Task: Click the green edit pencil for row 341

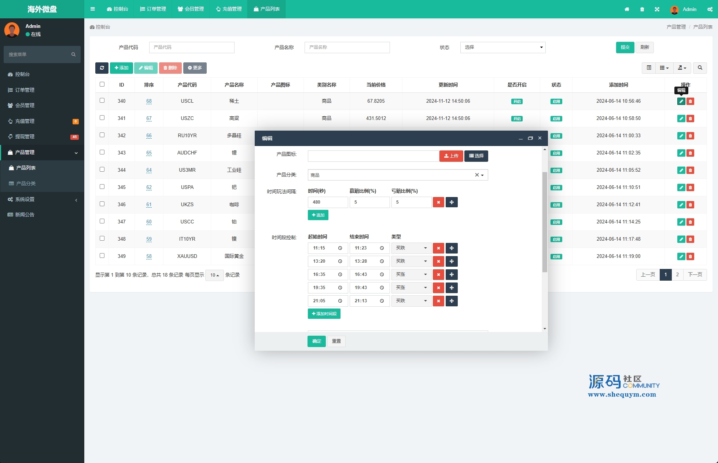Action: coord(681,119)
